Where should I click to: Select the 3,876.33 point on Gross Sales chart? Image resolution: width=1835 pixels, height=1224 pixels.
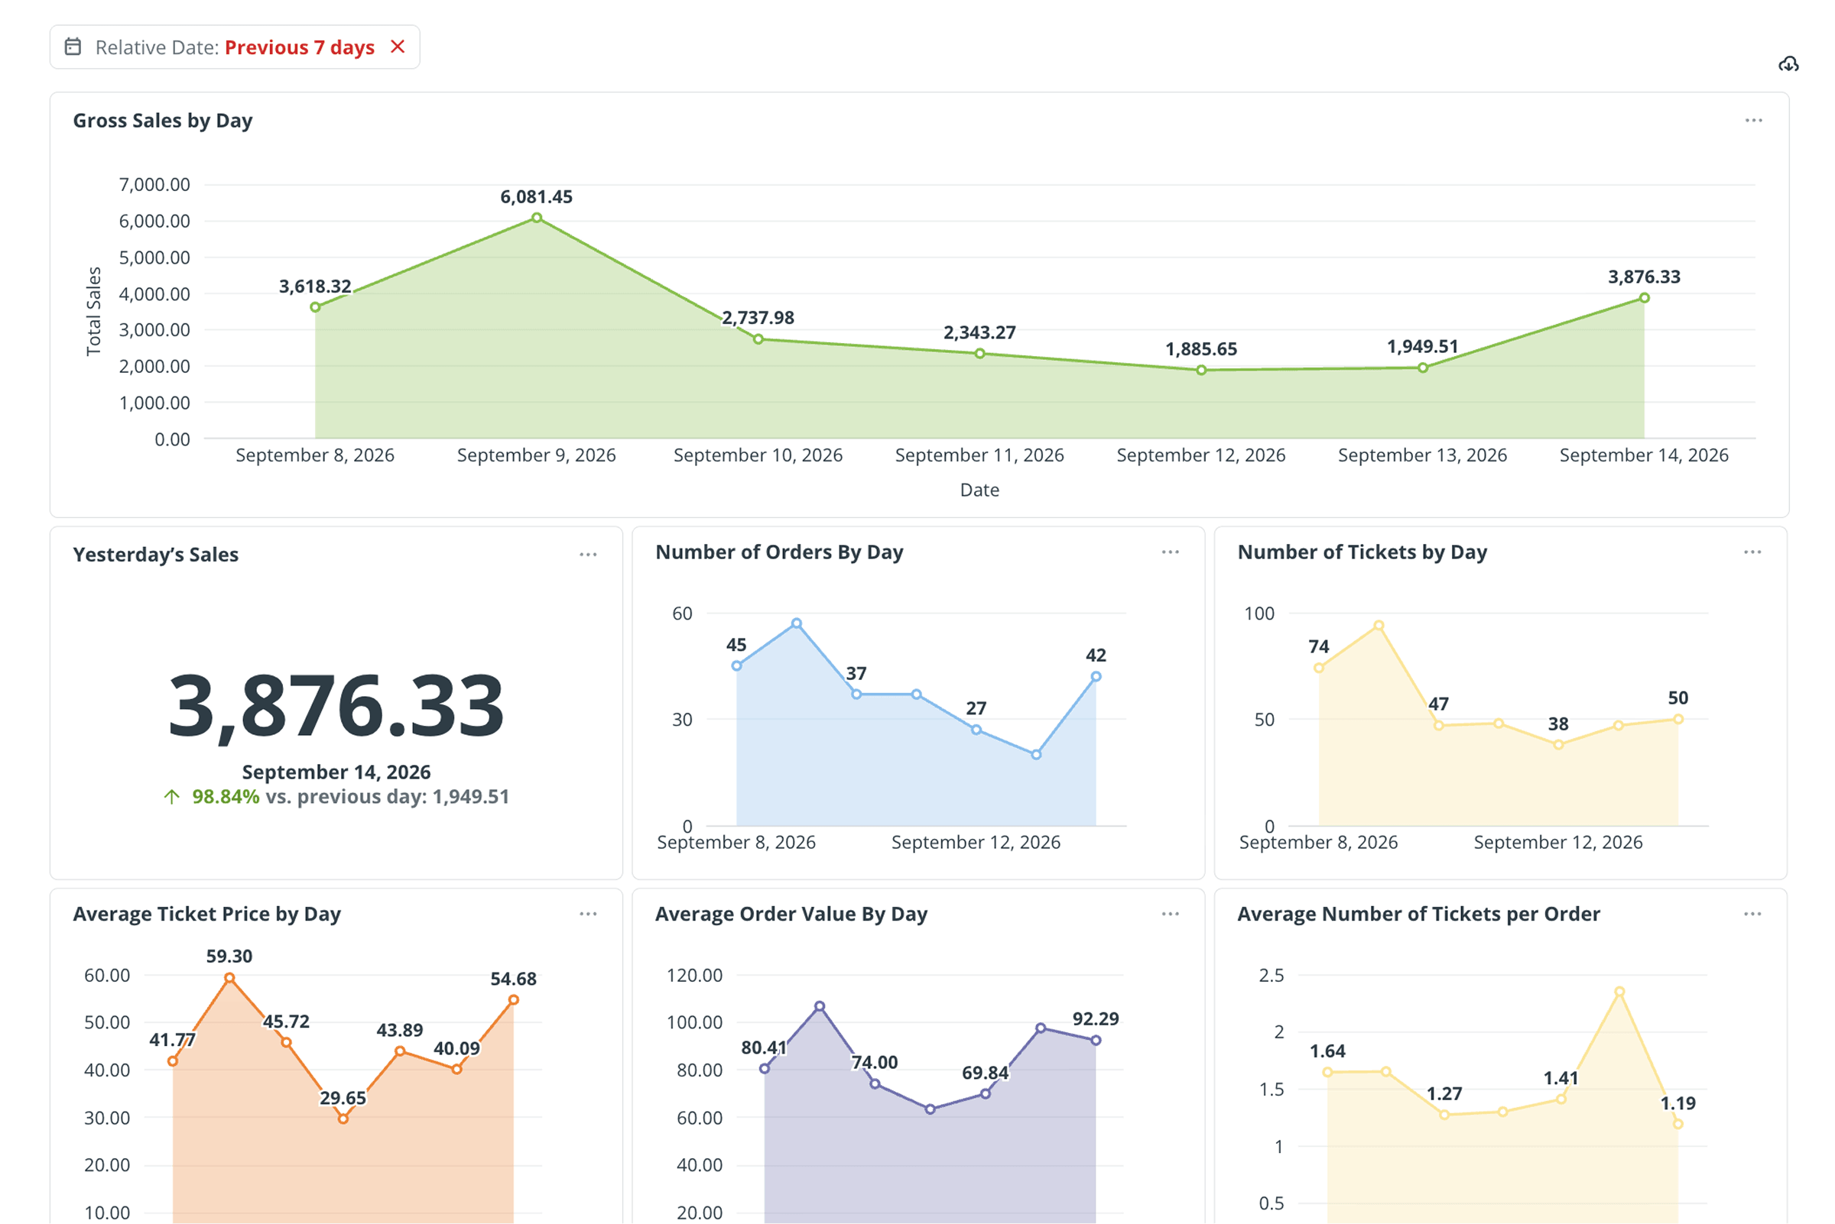[1644, 298]
